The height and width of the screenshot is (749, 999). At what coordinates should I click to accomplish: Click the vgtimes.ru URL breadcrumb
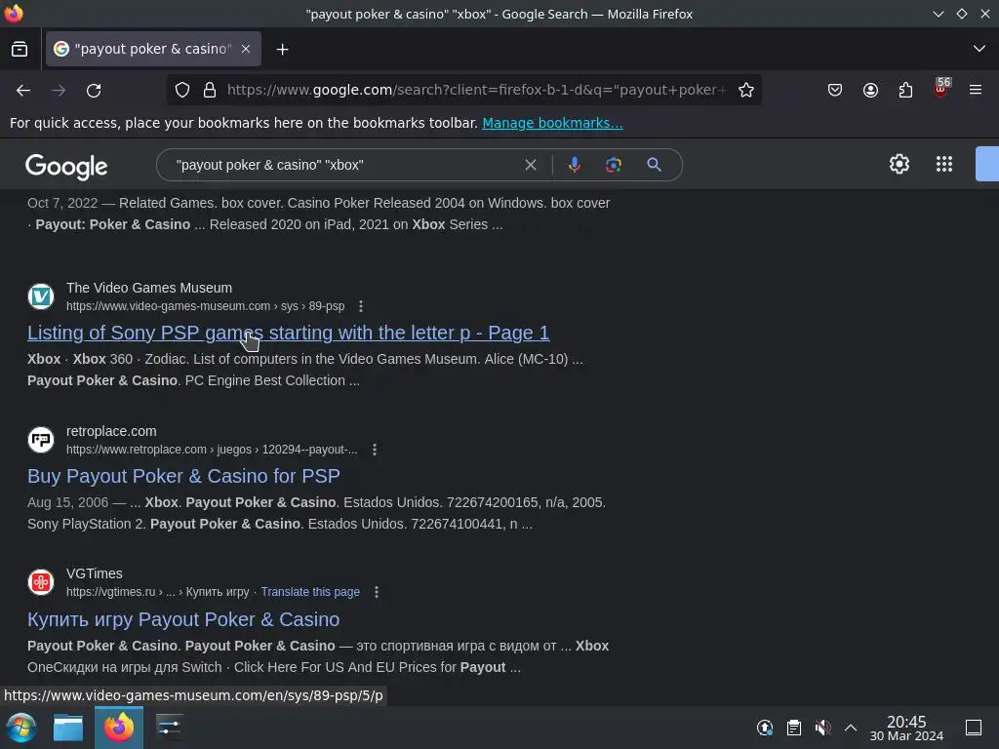[157, 592]
